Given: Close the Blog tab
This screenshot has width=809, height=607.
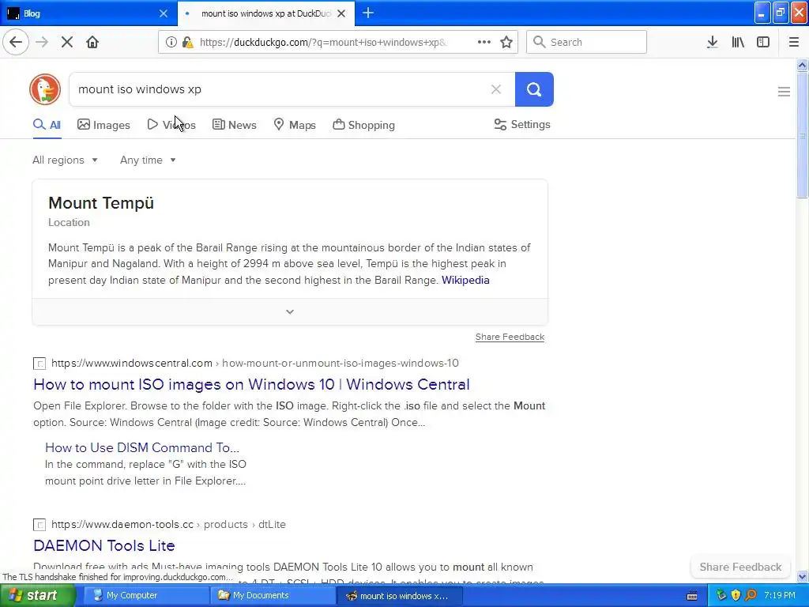Looking at the screenshot, I should tap(164, 13).
